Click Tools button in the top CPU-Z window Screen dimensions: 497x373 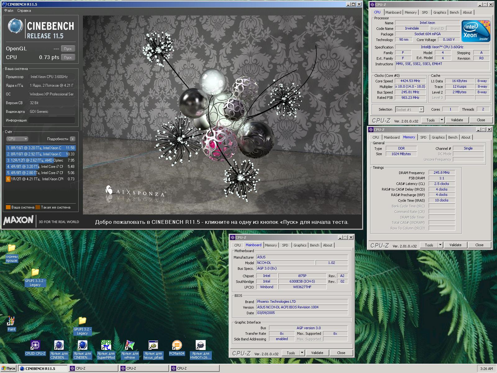click(x=431, y=120)
